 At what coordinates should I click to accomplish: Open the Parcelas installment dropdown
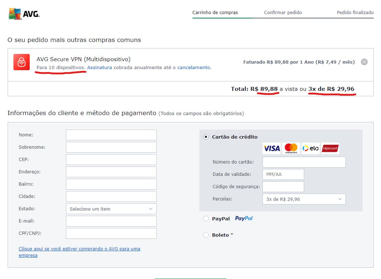coord(304,199)
